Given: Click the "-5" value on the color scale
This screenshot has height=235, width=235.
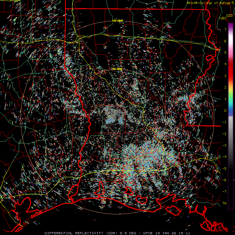Looking at the screenshot, I should point(224,169).
